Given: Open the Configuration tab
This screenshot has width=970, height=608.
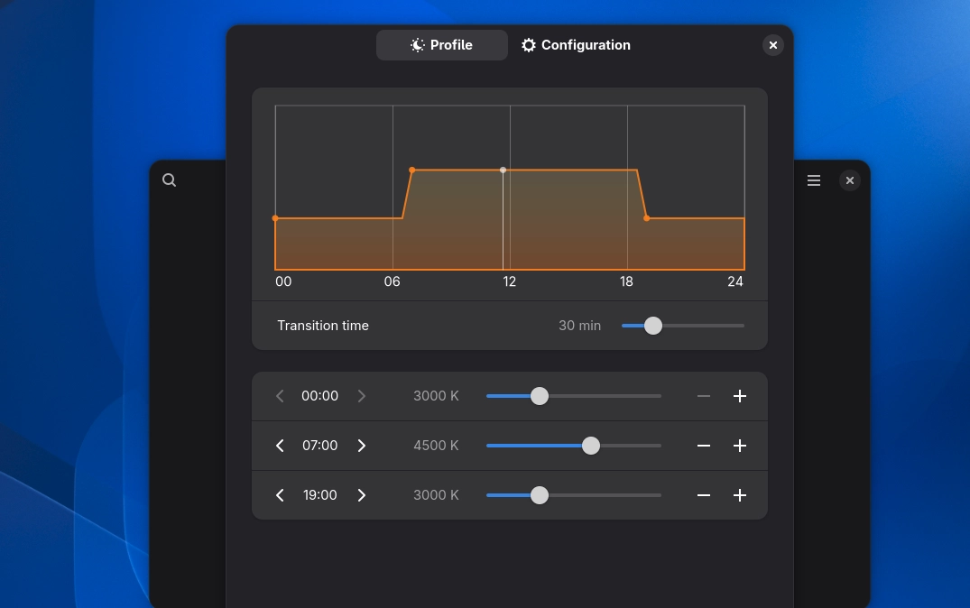Looking at the screenshot, I should [x=576, y=45].
